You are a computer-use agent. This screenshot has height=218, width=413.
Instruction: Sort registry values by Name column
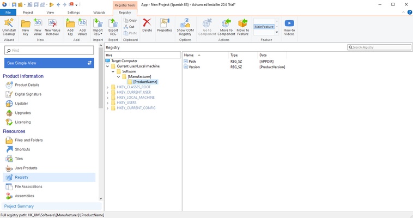click(205, 55)
